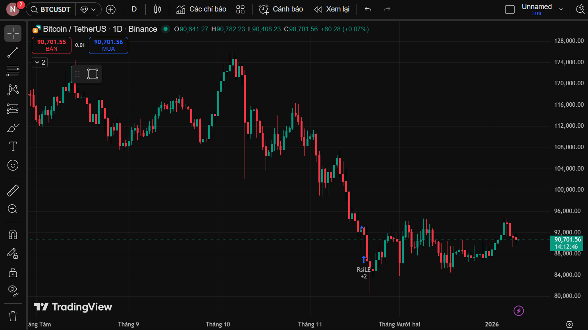
Task: Open the Fibonacci retracement tools
Action: click(x=13, y=71)
